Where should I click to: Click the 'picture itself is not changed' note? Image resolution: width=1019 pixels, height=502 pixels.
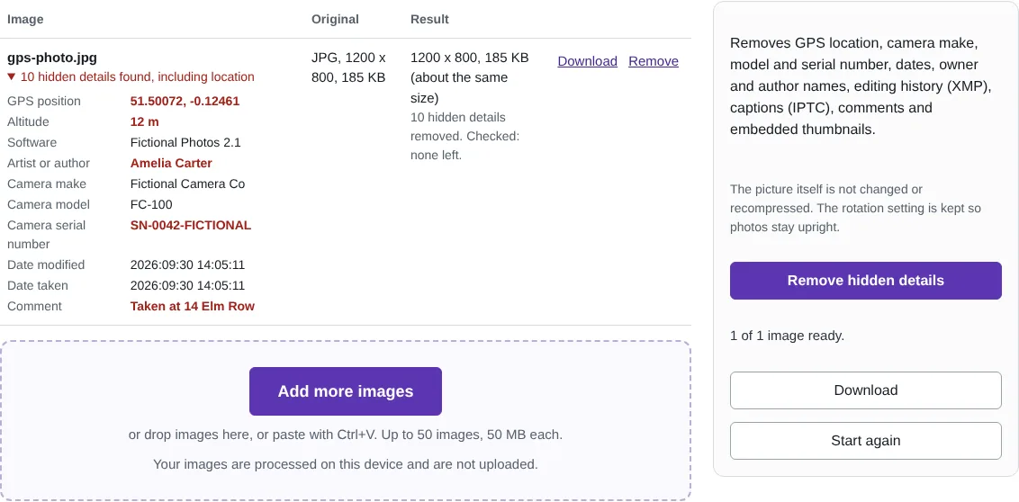(856, 209)
